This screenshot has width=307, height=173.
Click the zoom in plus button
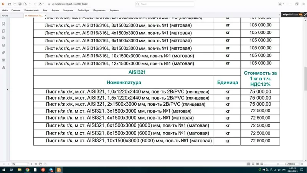[285, 164]
